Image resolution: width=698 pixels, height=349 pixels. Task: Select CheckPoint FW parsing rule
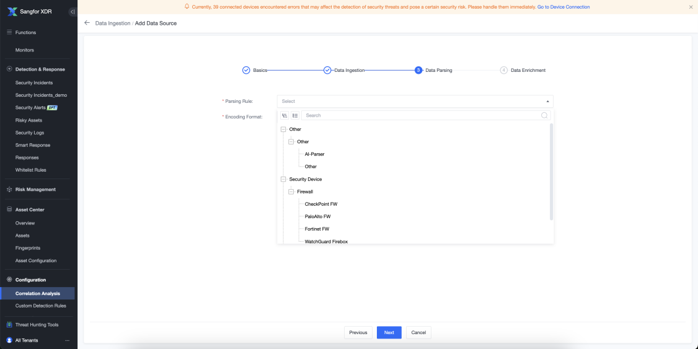click(x=321, y=204)
